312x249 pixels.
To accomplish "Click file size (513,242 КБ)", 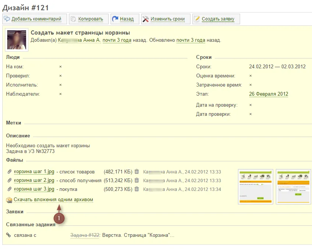I will pos(118,181).
